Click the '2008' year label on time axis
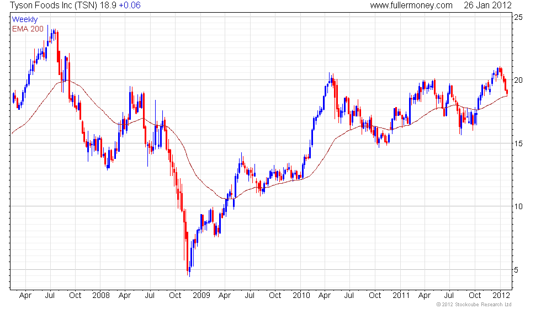Viewport: 541px width, 309px height. (x=100, y=295)
